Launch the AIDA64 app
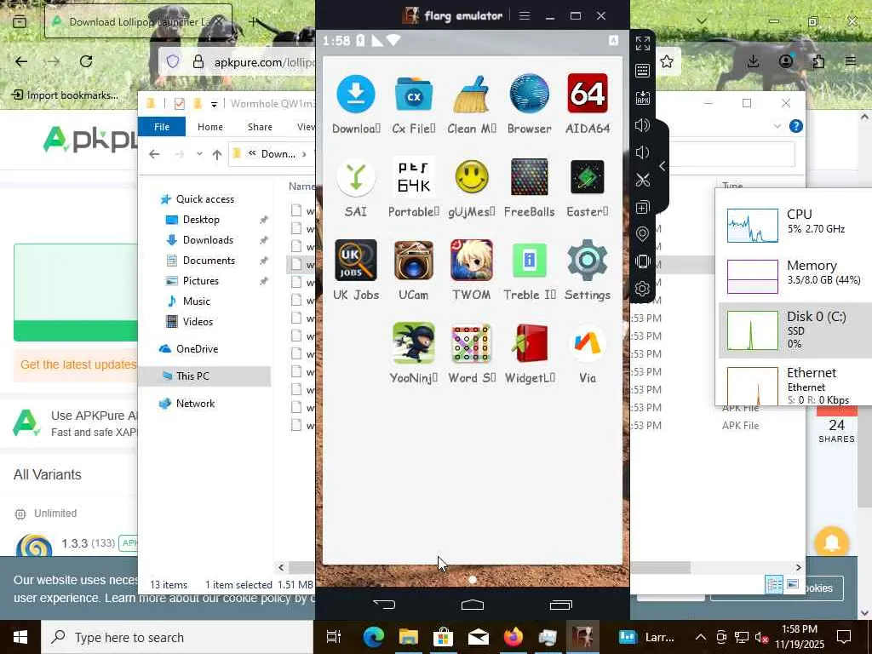The width and height of the screenshot is (872, 654). tap(588, 94)
